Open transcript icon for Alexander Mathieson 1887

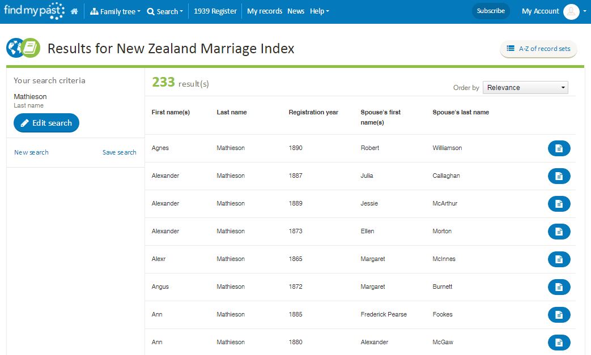[559, 176]
